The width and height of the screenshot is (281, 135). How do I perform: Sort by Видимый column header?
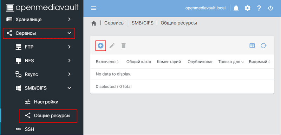(x=259, y=62)
